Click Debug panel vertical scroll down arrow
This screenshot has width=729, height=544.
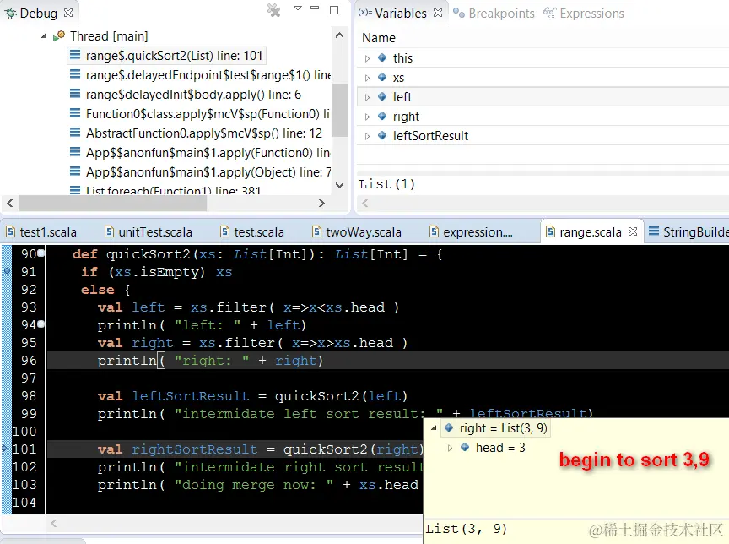tap(339, 185)
